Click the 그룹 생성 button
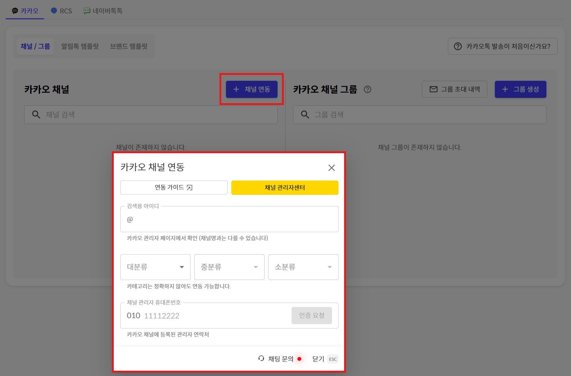The width and height of the screenshot is (571, 376). (520, 89)
